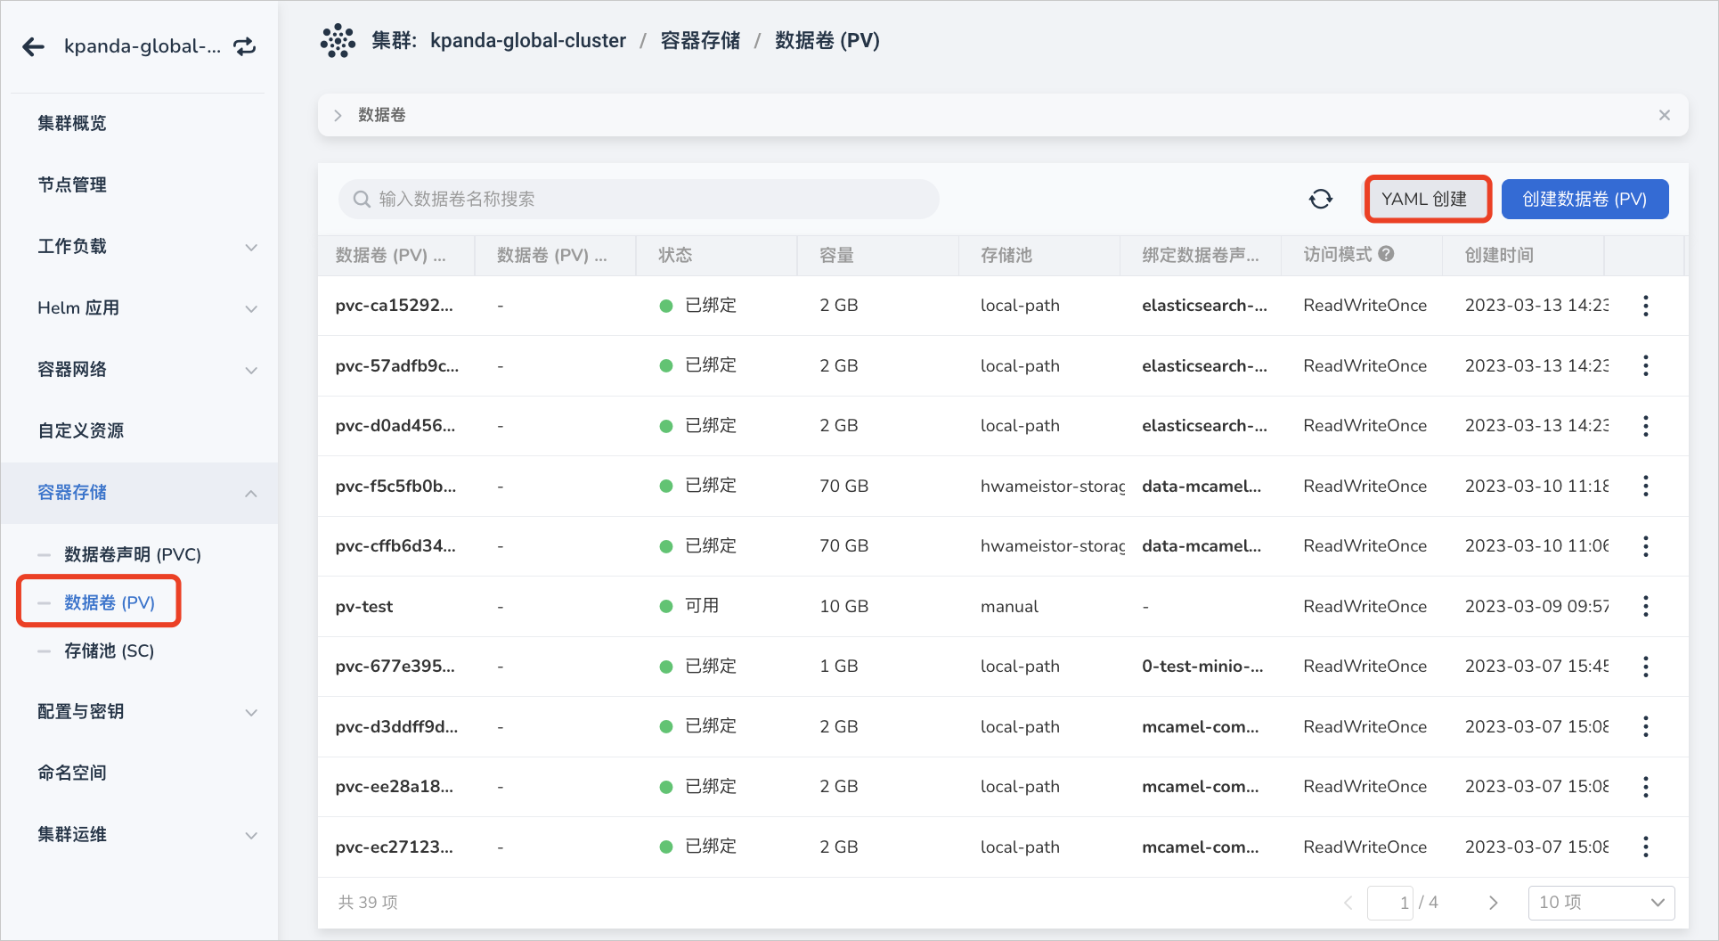Viewport: 1719px width, 941px height.
Task: Open the actions menu for pvc-d3ddff9d row
Action: tap(1645, 726)
